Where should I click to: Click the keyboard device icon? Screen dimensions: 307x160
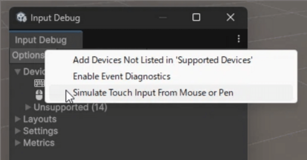pos(39,83)
